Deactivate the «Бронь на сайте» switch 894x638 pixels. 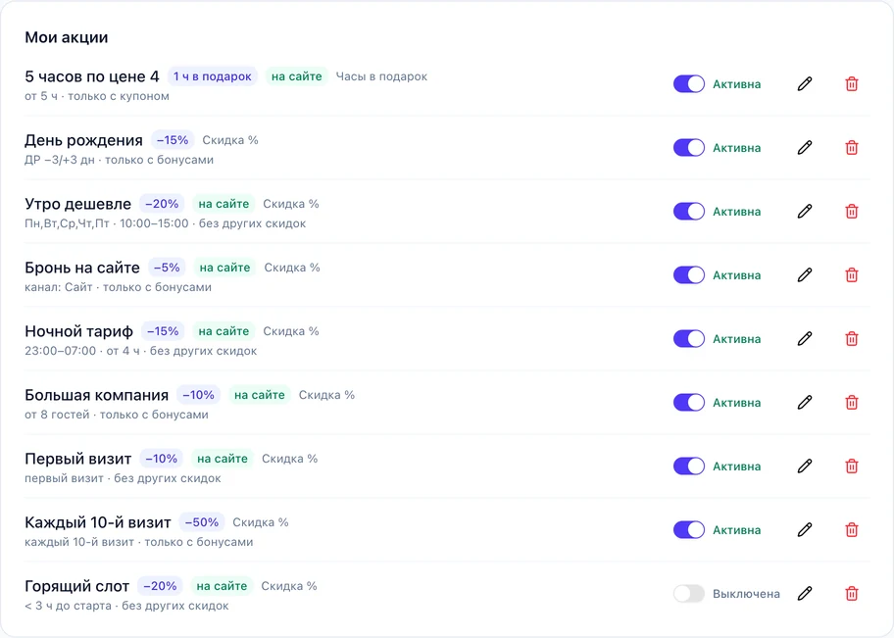[689, 274]
